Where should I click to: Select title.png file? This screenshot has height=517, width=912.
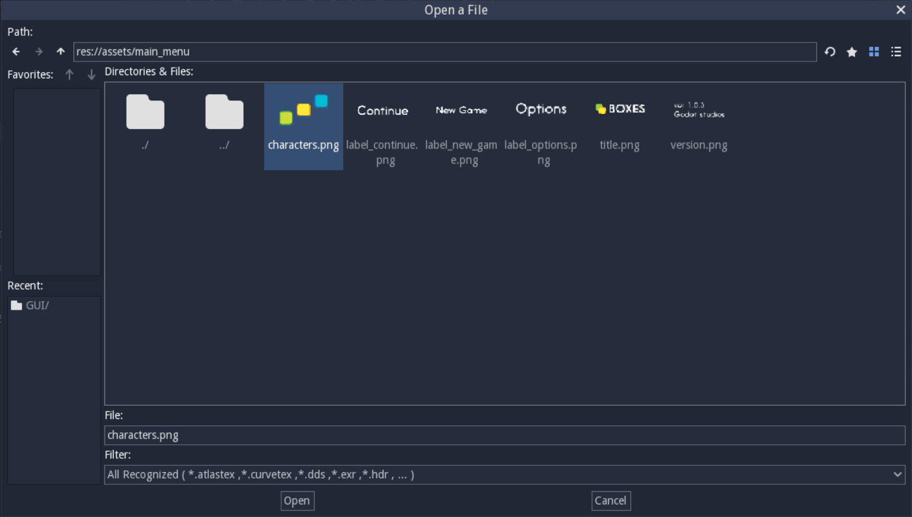tap(620, 126)
